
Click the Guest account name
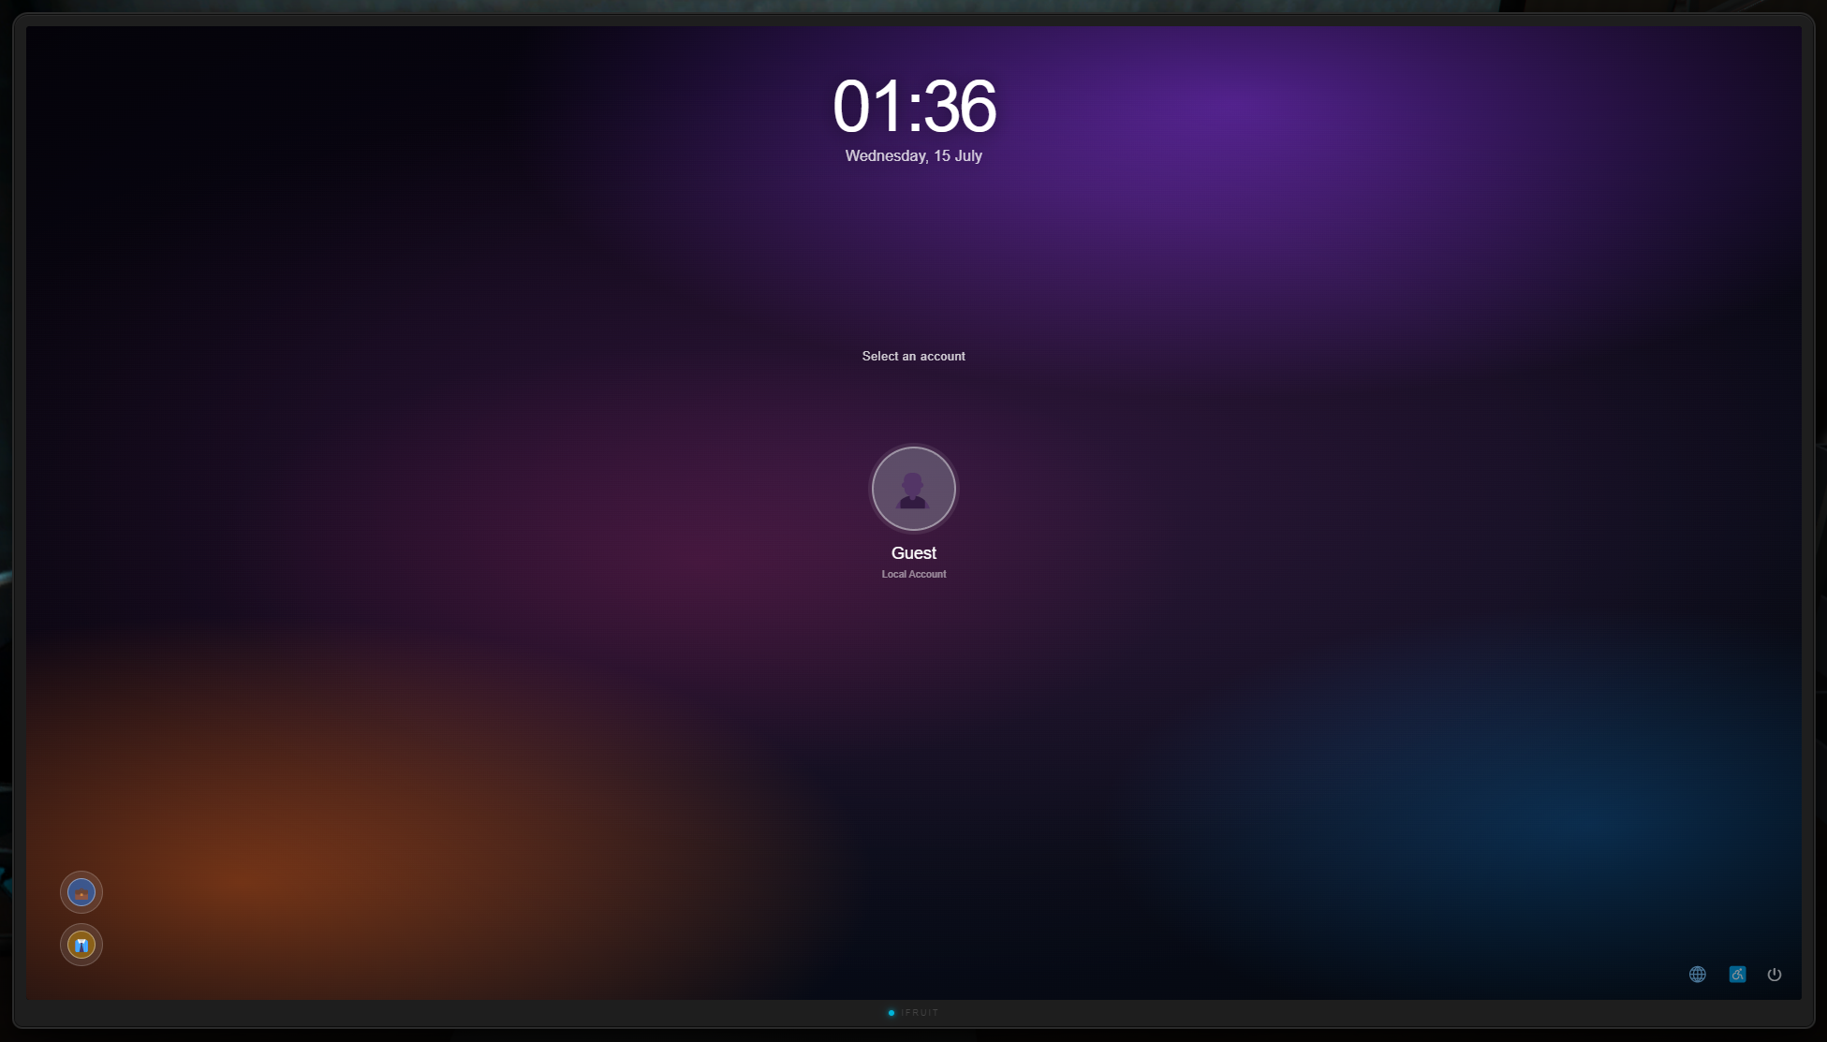(913, 553)
